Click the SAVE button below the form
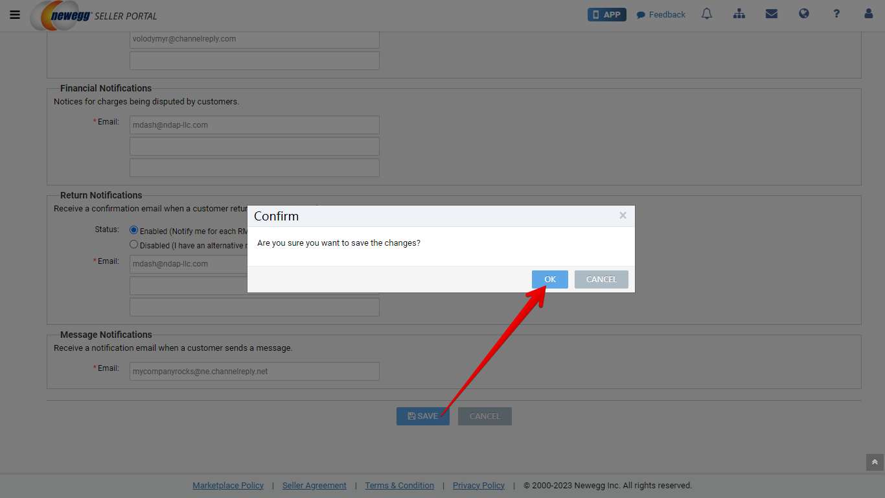This screenshot has width=885, height=498. pos(423,416)
